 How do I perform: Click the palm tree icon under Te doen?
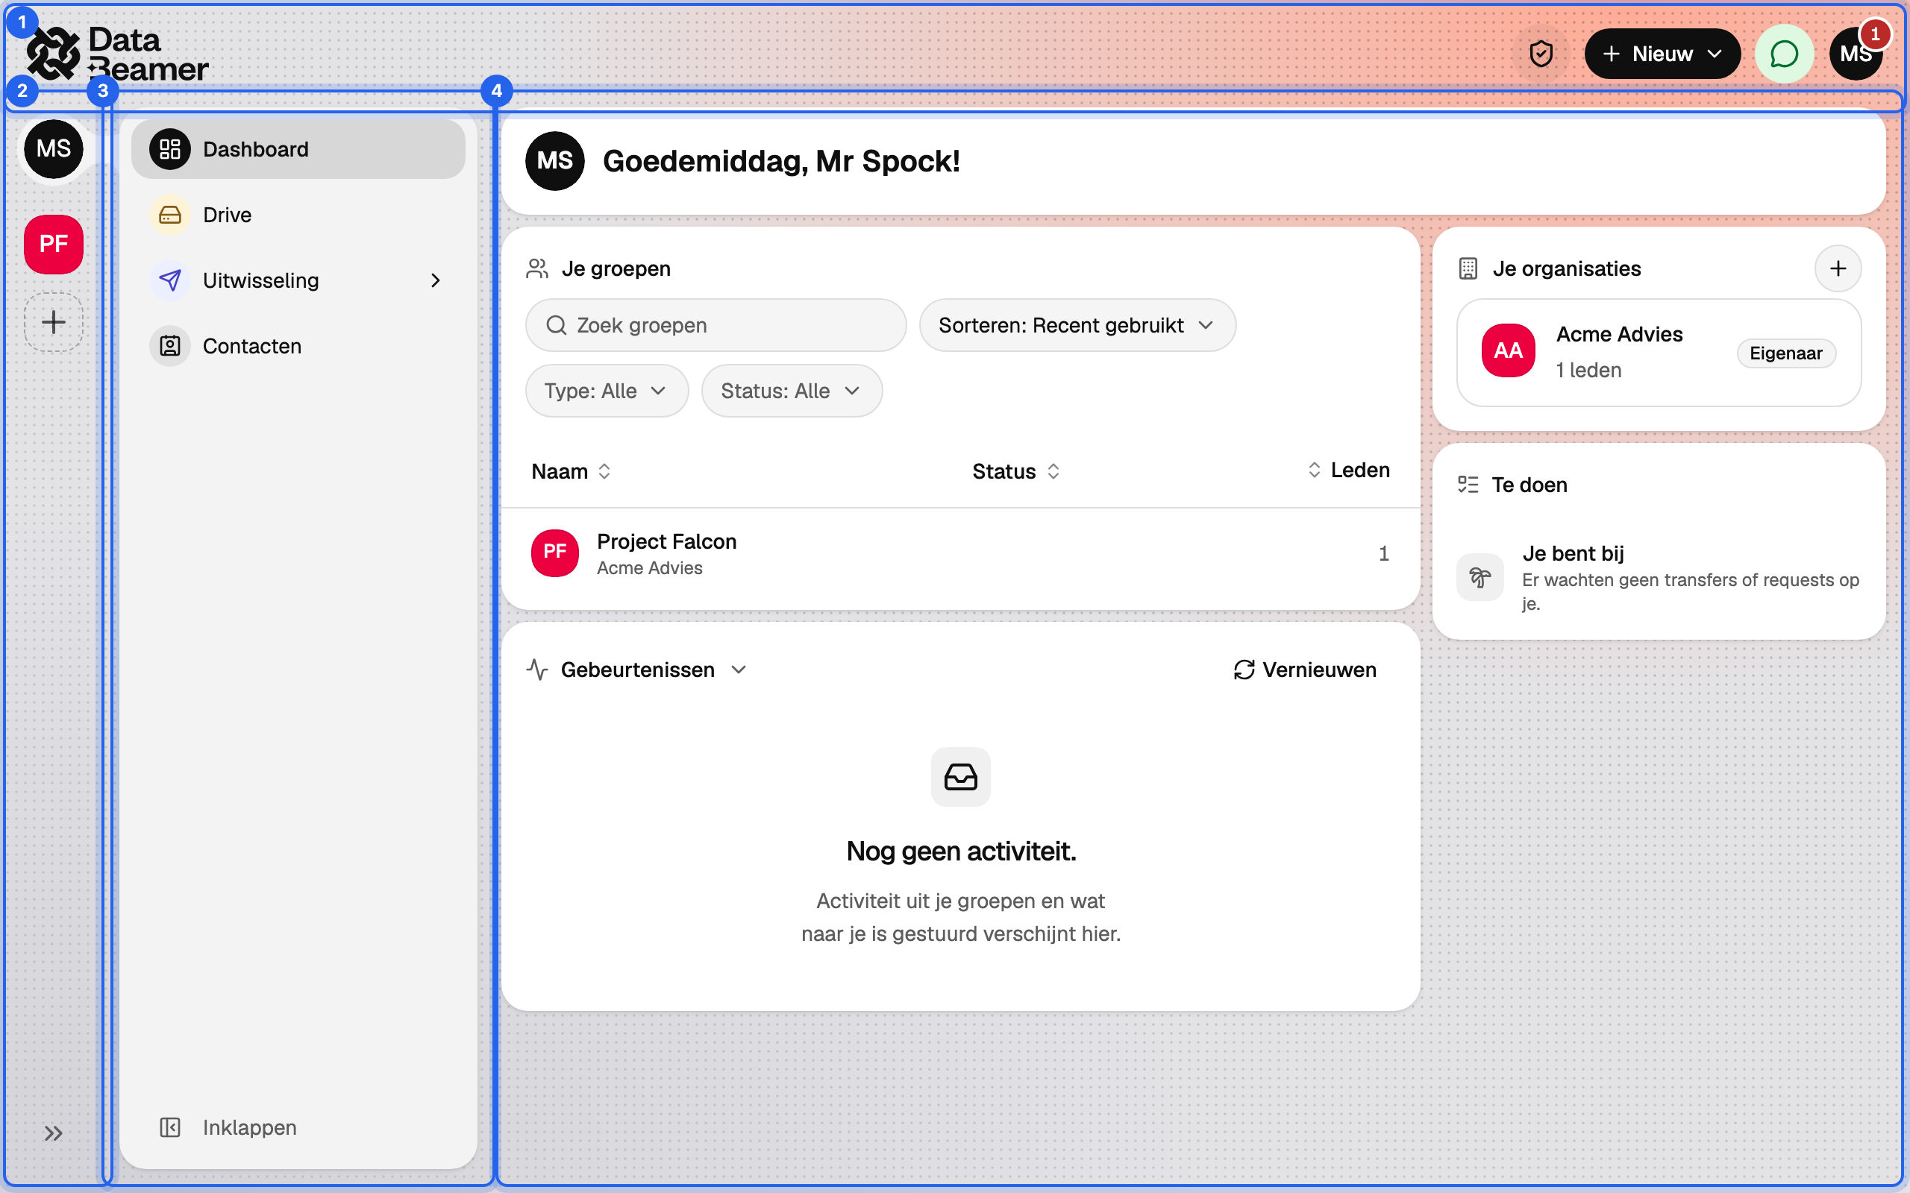1480,578
